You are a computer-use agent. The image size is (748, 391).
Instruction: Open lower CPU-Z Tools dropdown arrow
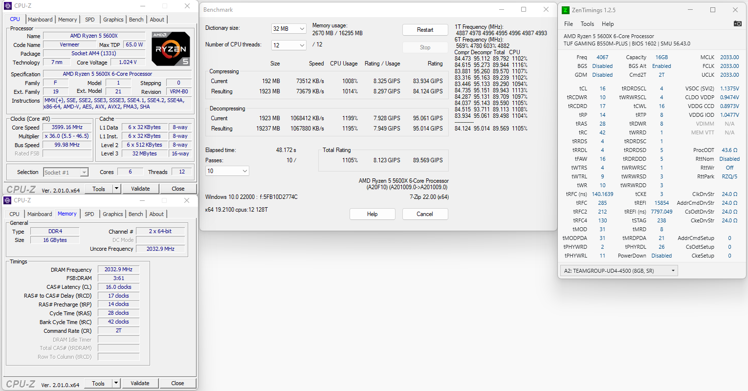point(116,383)
